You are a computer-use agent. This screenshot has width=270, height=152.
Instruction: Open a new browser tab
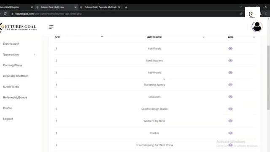tap(126, 7)
